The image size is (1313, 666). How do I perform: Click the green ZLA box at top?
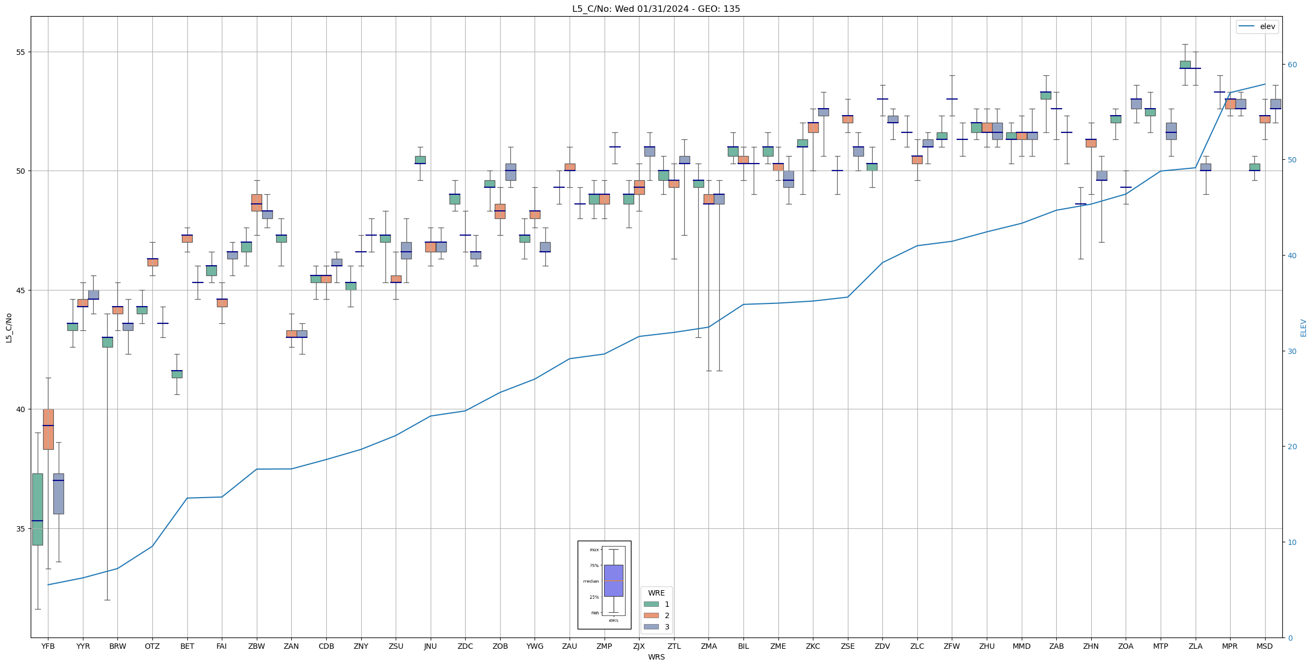pyautogui.click(x=1185, y=65)
